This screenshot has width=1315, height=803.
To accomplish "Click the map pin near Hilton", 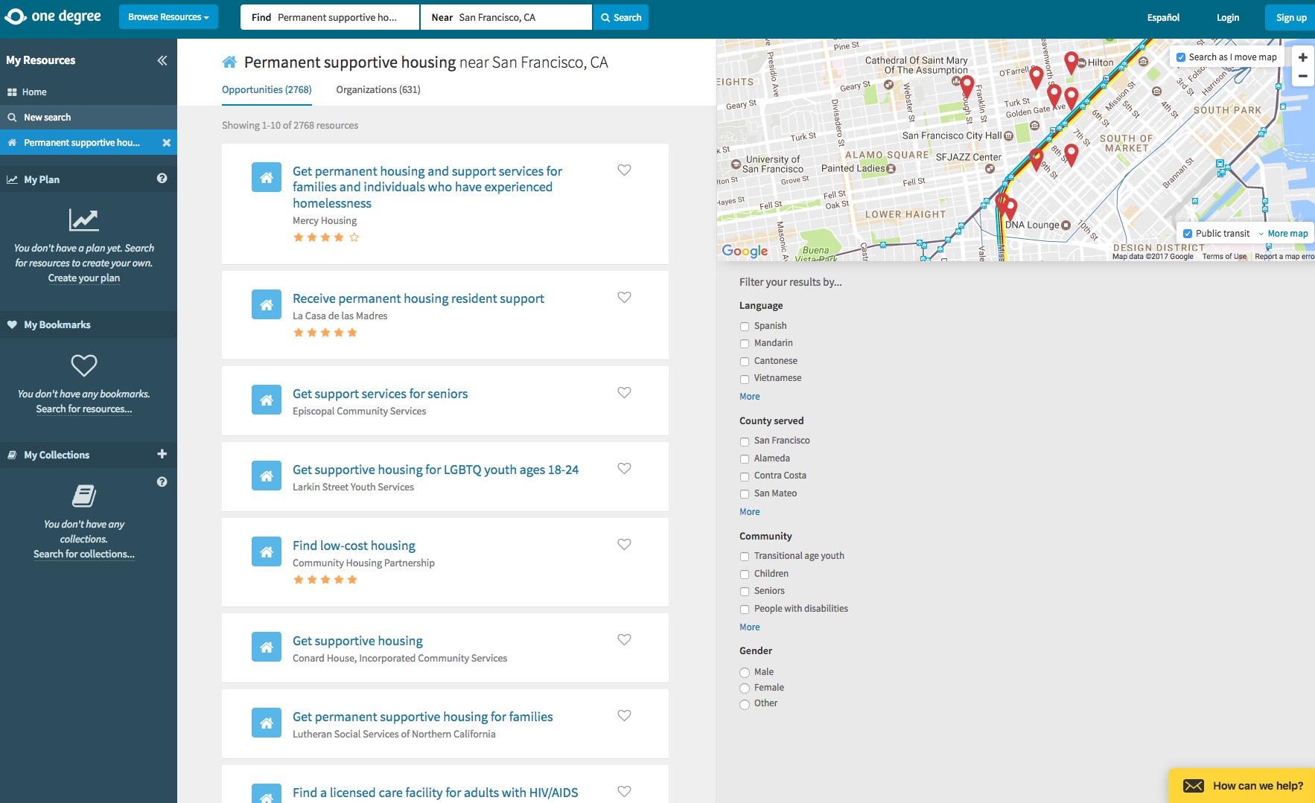I will tap(1071, 63).
